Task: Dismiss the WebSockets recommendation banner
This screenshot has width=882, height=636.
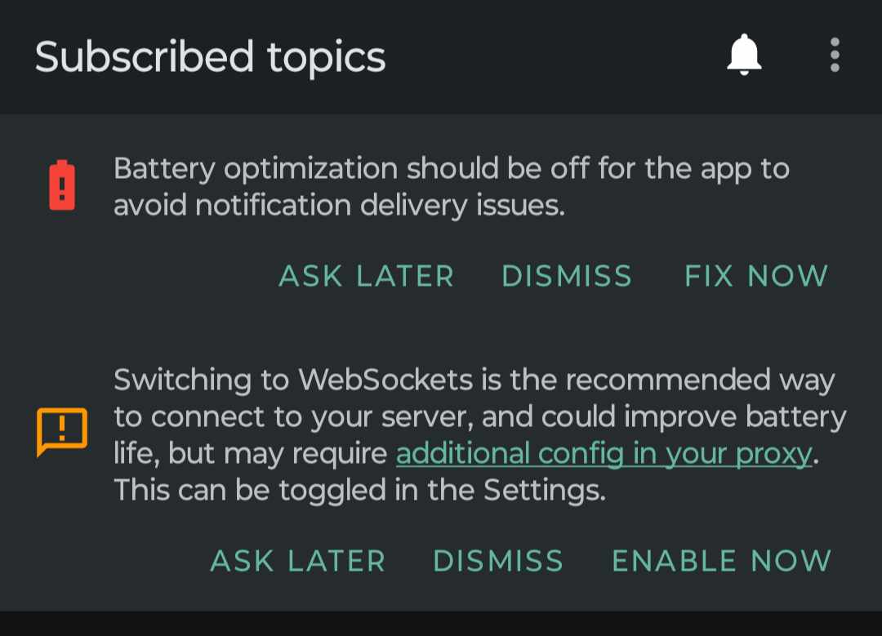Action: [498, 561]
